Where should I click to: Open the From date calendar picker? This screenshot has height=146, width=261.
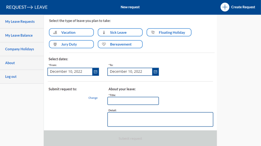point(96,72)
